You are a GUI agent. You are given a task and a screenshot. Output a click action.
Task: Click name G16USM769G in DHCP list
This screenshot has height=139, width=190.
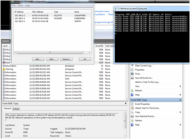click(x=80, y=15)
